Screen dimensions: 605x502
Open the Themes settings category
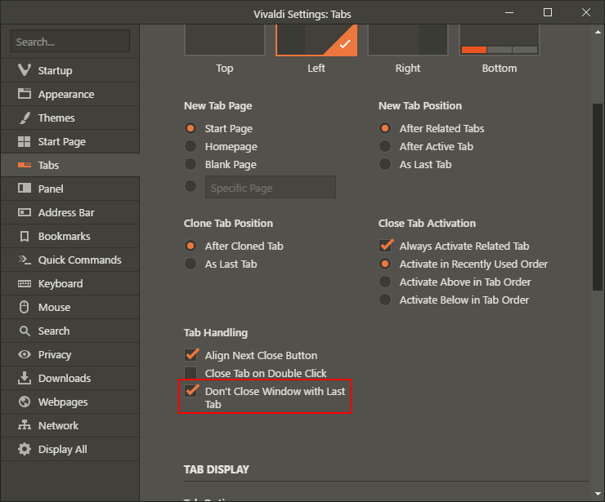(x=69, y=118)
